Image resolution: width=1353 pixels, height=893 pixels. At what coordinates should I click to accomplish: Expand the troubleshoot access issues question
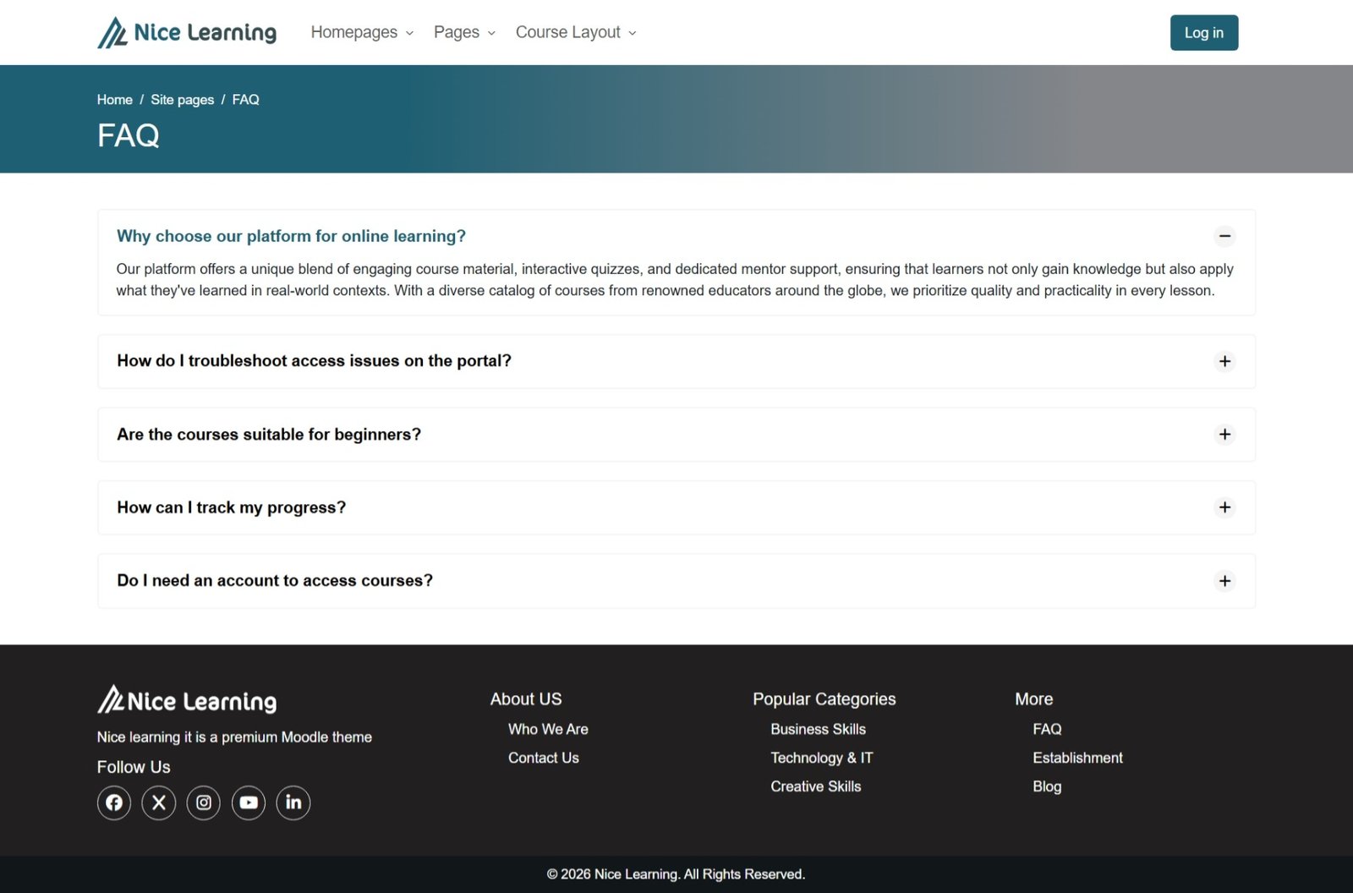coord(1224,361)
